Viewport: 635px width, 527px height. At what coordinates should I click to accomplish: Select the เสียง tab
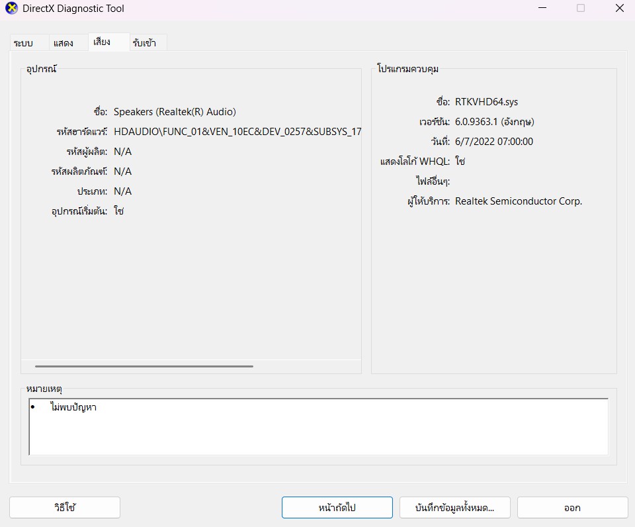[102, 42]
